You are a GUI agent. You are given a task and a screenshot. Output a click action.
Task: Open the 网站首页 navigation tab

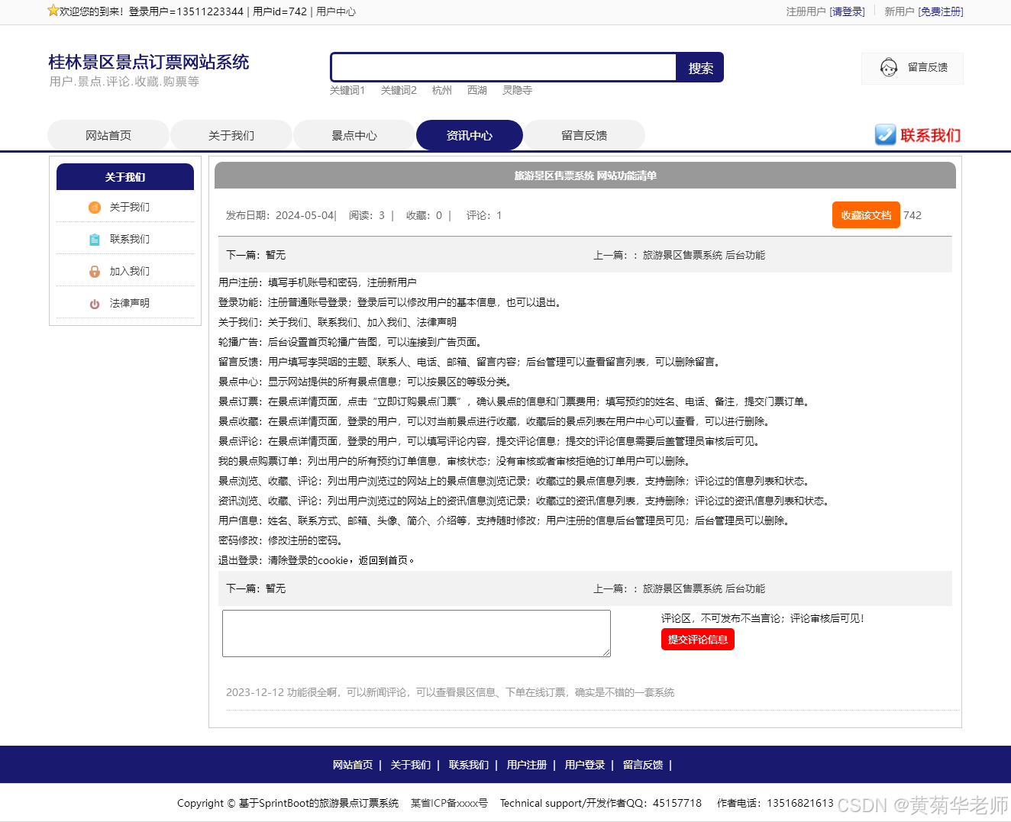click(108, 135)
